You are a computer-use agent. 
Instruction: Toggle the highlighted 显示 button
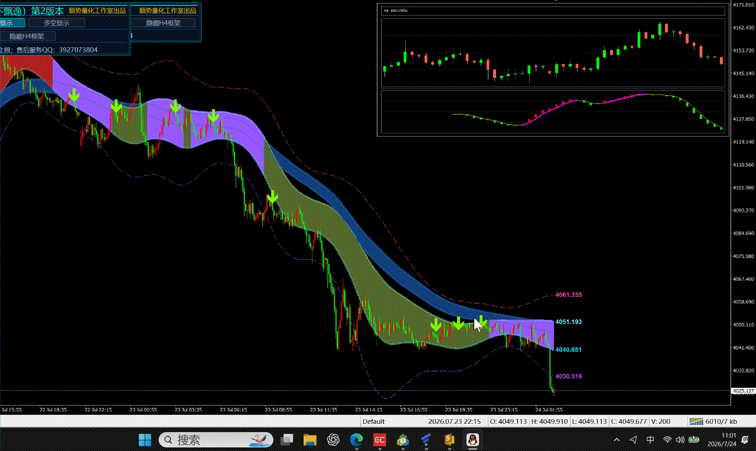click(12, 23)
